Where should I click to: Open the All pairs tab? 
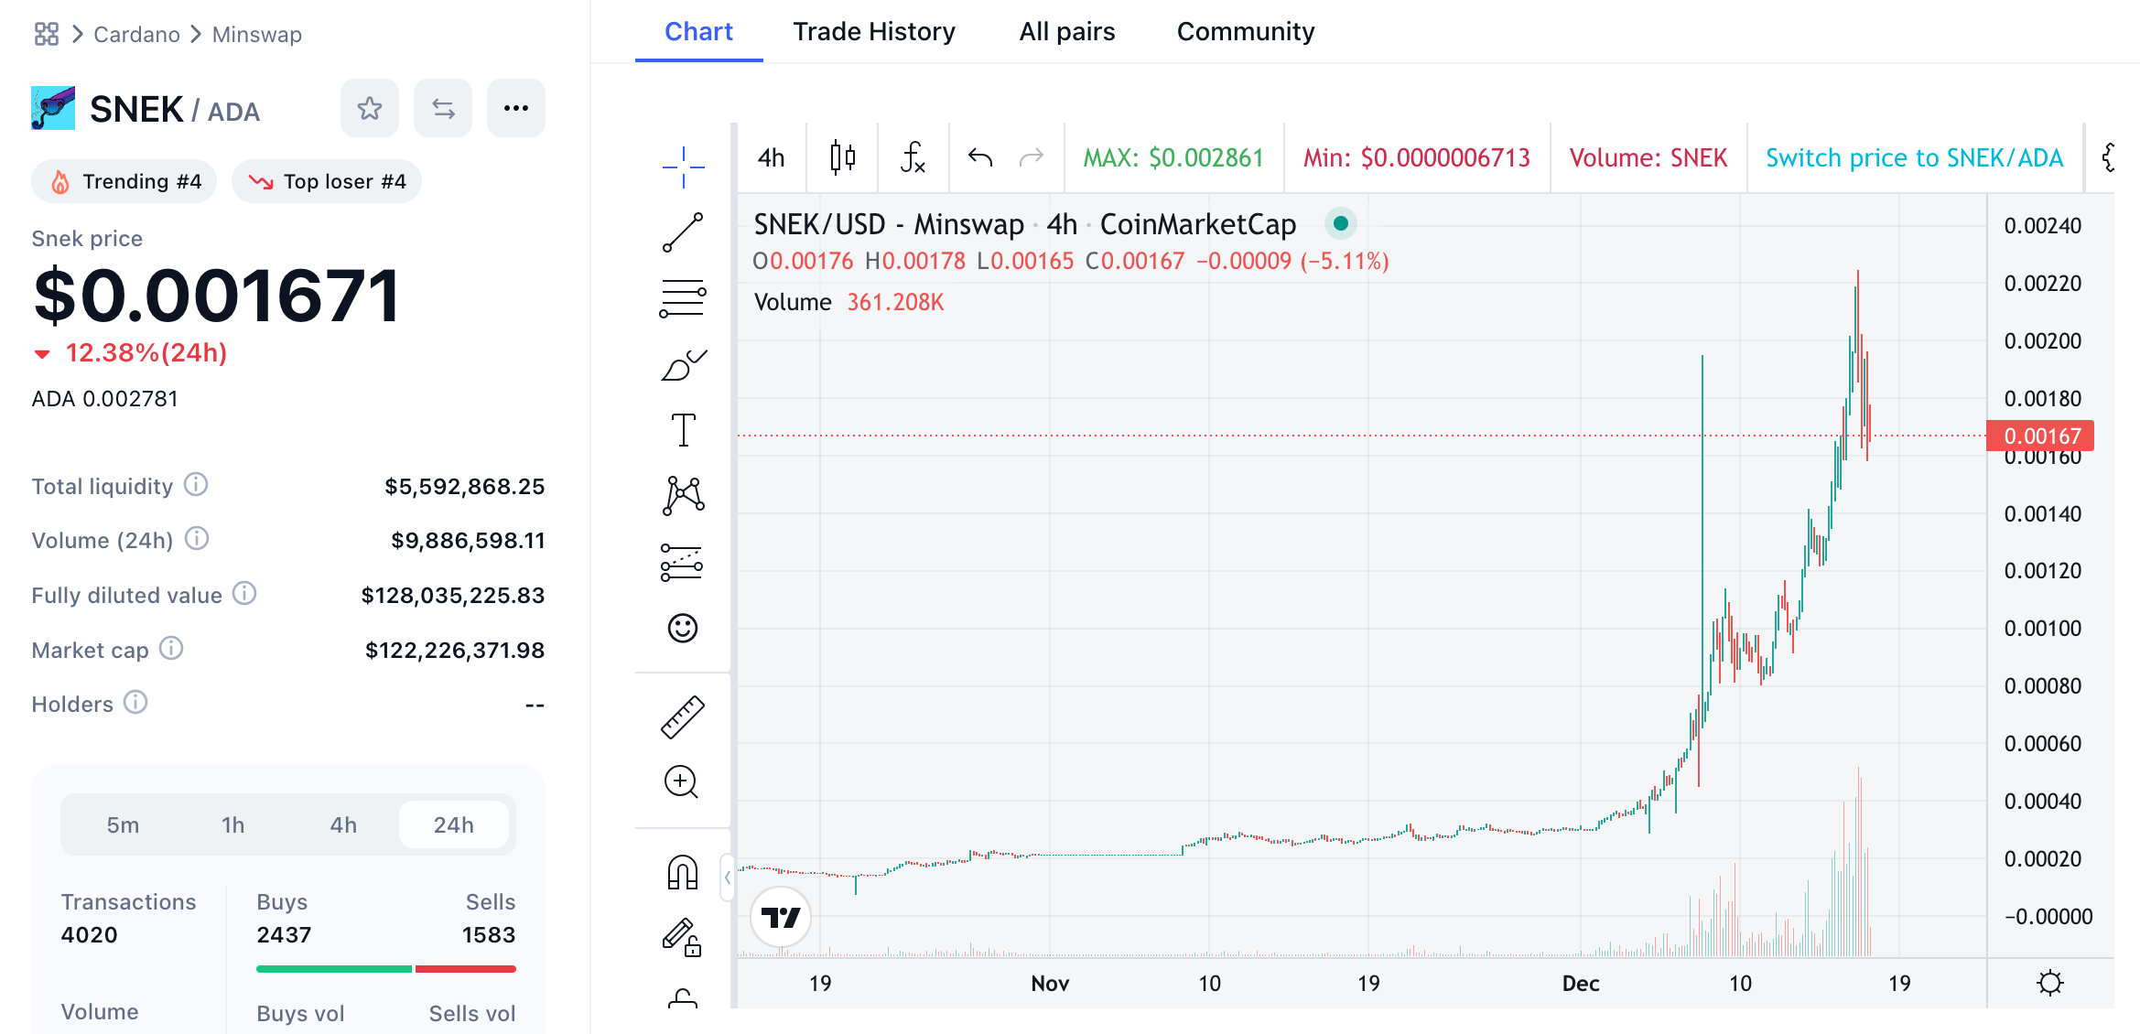[x=1067, y=31]
